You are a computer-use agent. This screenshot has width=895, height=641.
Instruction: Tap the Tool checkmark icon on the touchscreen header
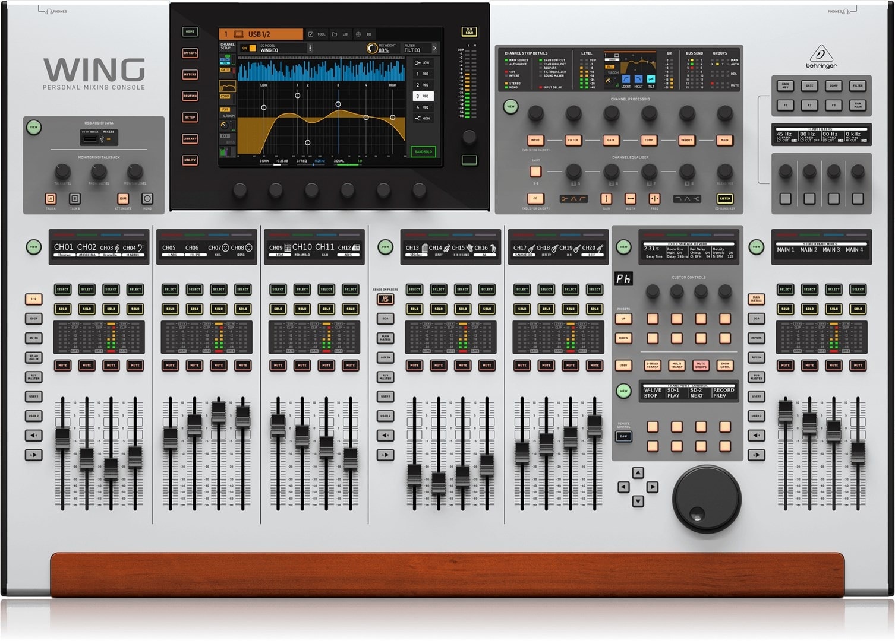click(310, 34)
